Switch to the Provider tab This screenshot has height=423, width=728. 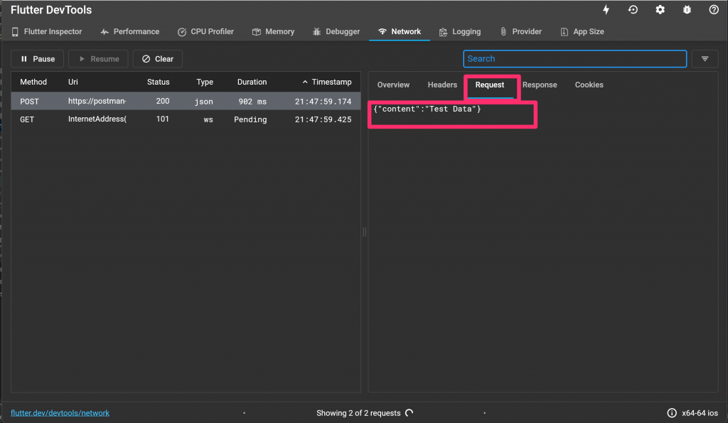click(x=520, y=31)
